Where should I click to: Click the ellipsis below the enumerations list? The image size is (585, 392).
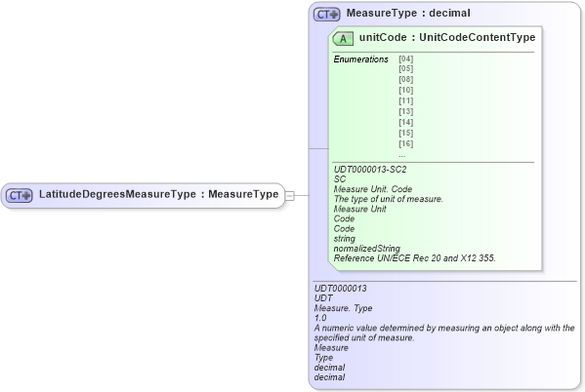(401, 155)
